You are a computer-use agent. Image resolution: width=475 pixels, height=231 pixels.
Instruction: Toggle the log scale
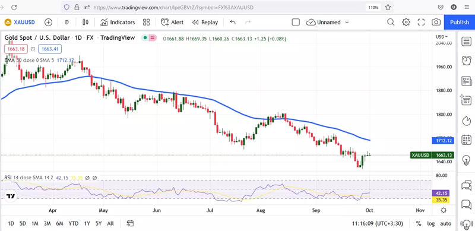[431, 223]
